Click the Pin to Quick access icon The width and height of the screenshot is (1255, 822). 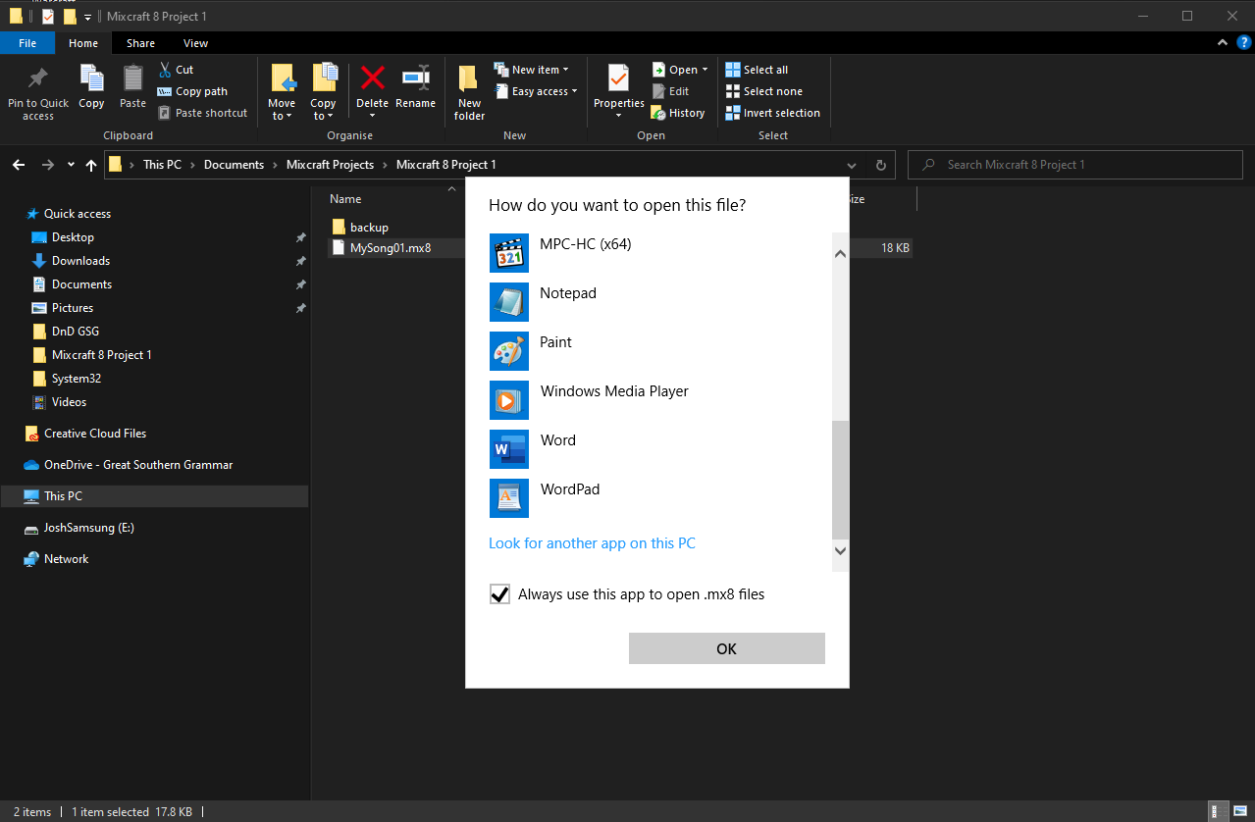(x=38, y=77)
